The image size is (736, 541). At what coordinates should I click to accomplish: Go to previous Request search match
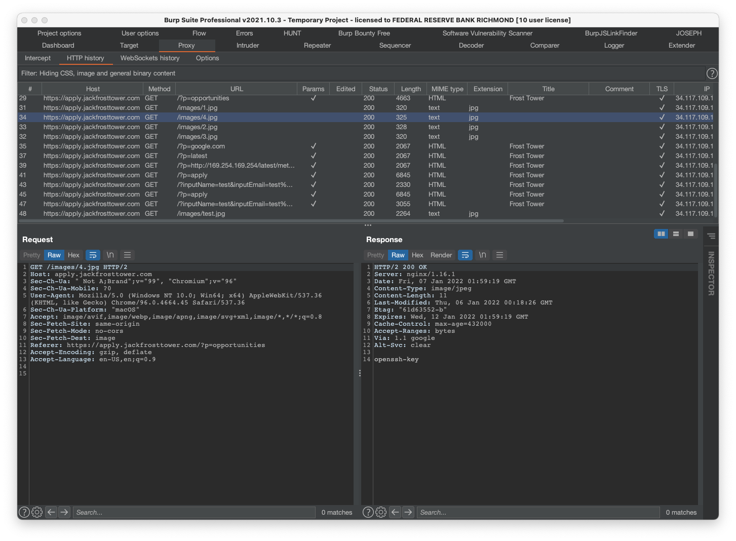51,512
